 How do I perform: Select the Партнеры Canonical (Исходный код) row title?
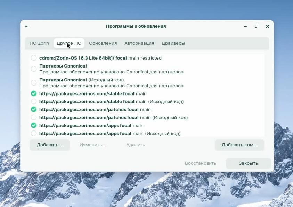tap(81, 80)
